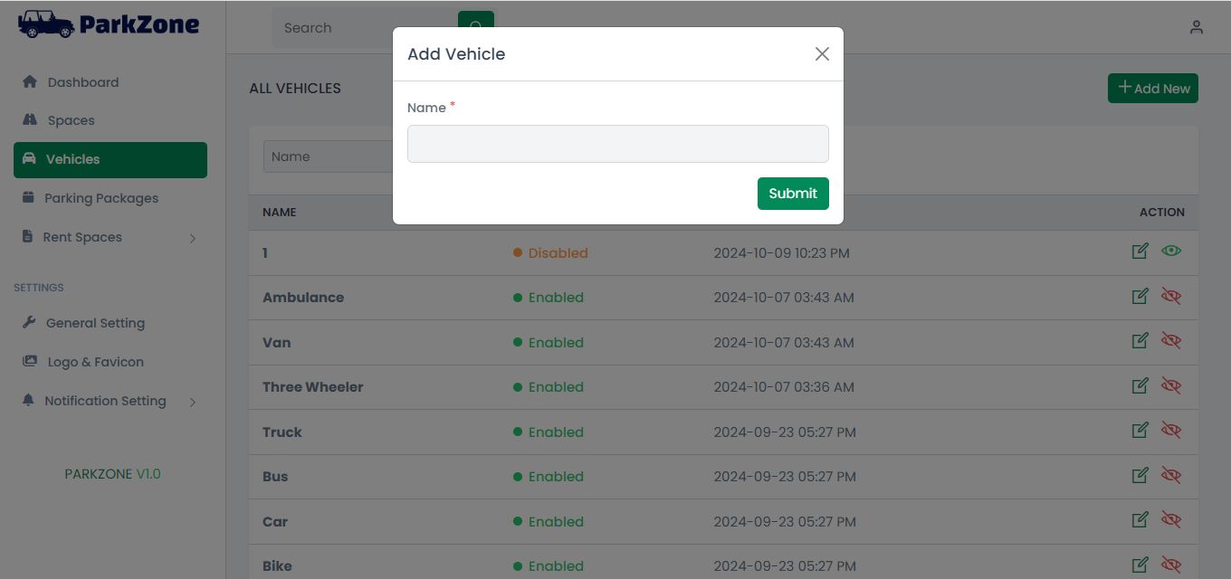Close the Add Vehicle dialog
Image resolution: width=1231 pixels, height=579 pixels.
(x=822, y=54)
